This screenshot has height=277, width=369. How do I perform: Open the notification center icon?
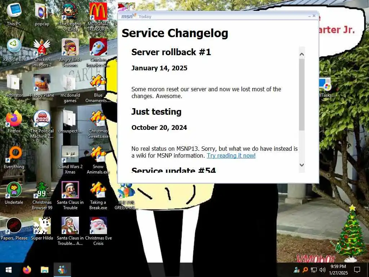pos(357,270)
